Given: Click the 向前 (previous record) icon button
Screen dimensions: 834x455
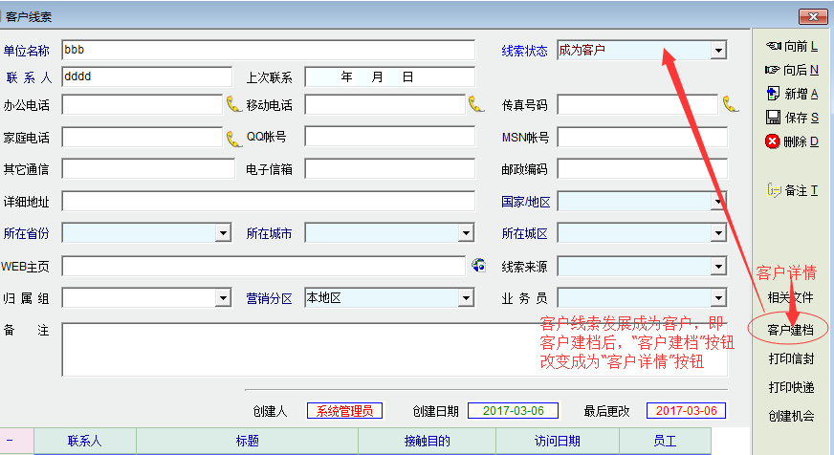Looking at the screenshot, I should (791, 46).
